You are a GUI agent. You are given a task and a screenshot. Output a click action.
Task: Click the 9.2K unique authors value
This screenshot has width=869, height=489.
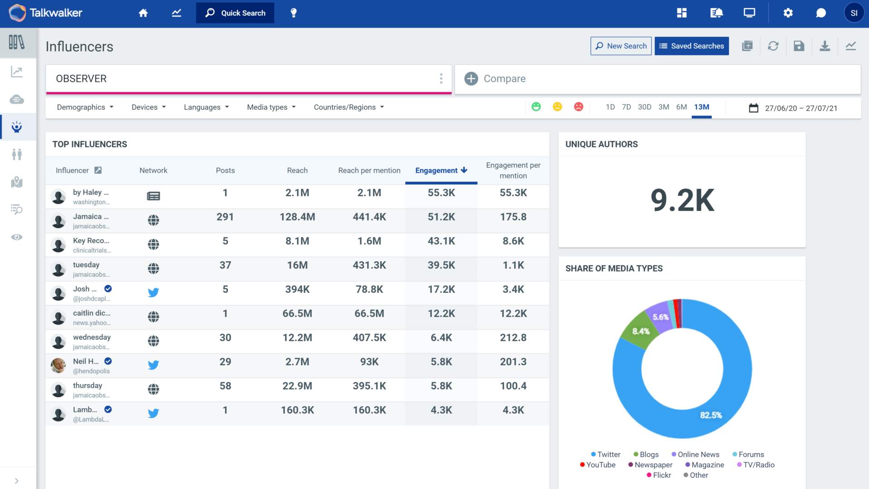click(683, 200)
